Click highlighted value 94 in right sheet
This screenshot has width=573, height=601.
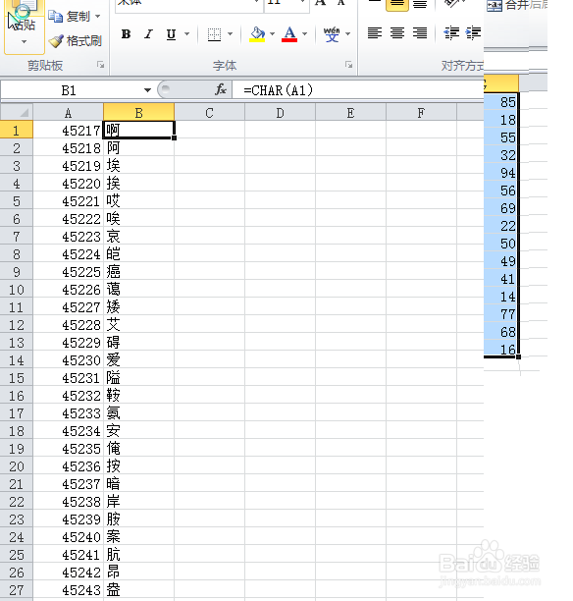[501, 173]
